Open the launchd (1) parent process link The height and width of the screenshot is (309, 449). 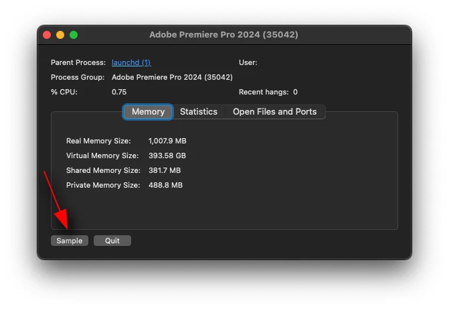click(x=131, y=62)
